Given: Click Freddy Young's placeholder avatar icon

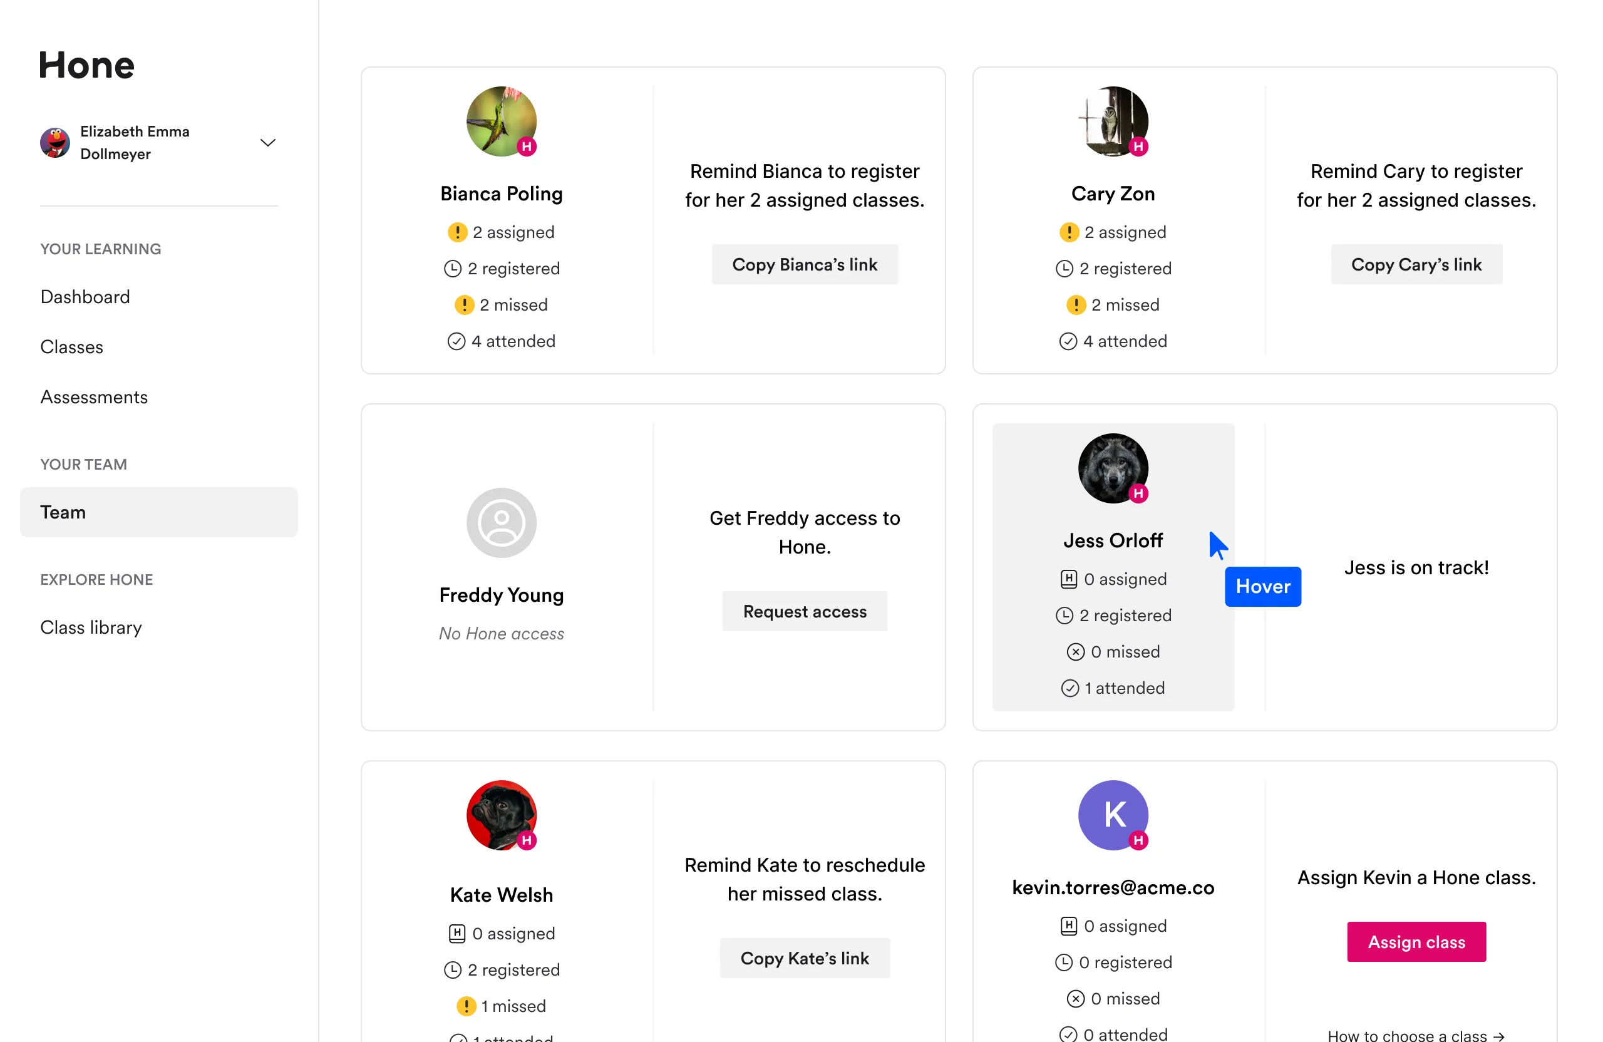Looking at the screenshot, I should tap(501, 523).
